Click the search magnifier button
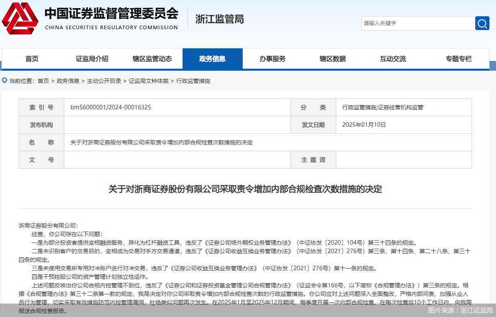This screenshot has width=496, height=317. coord(482,23)
